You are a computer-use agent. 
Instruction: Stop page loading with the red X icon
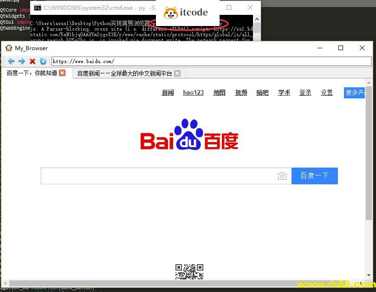32,61
